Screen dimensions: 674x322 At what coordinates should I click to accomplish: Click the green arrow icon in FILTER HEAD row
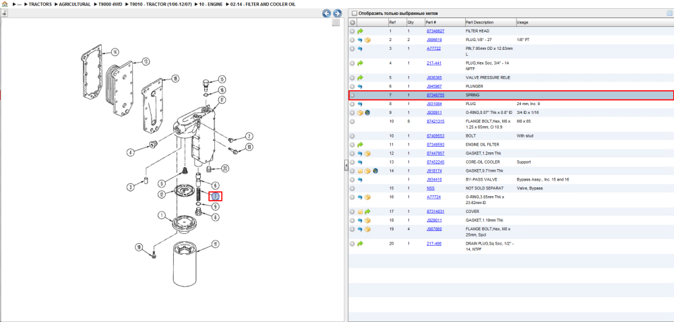tap(360, 31)
